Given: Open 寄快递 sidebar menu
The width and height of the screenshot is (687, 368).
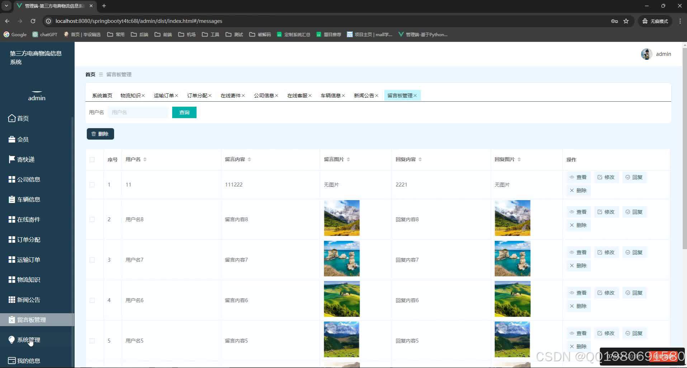Looking at the screenshot, I should pos(22,159).
